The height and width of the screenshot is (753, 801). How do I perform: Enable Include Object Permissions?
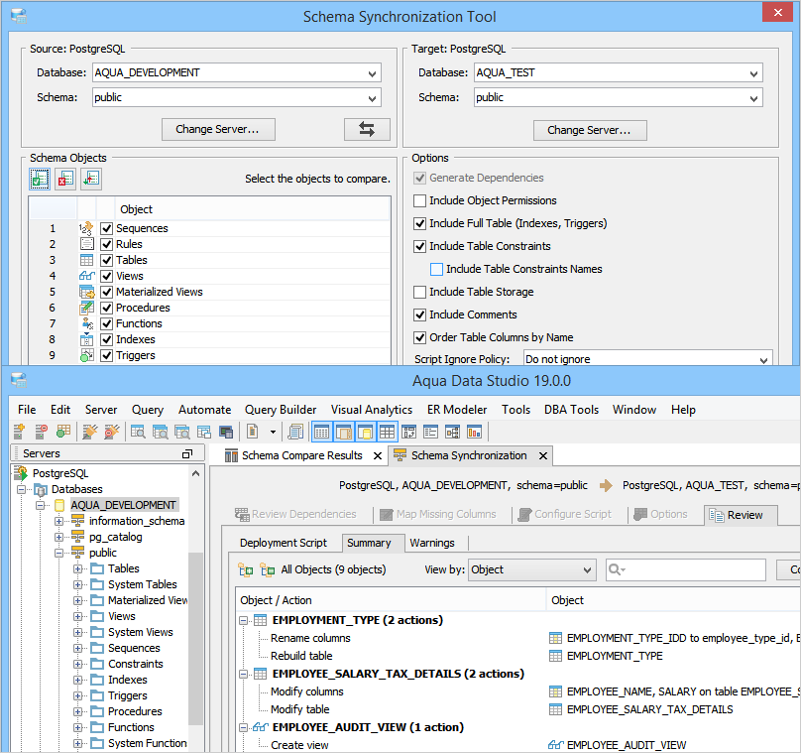419,200
